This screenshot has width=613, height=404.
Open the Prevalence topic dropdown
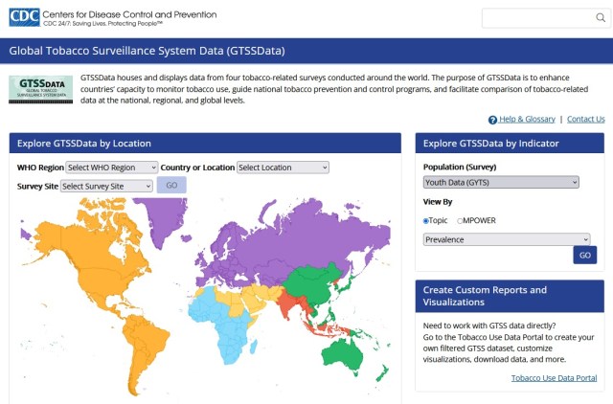pos(507,239)
